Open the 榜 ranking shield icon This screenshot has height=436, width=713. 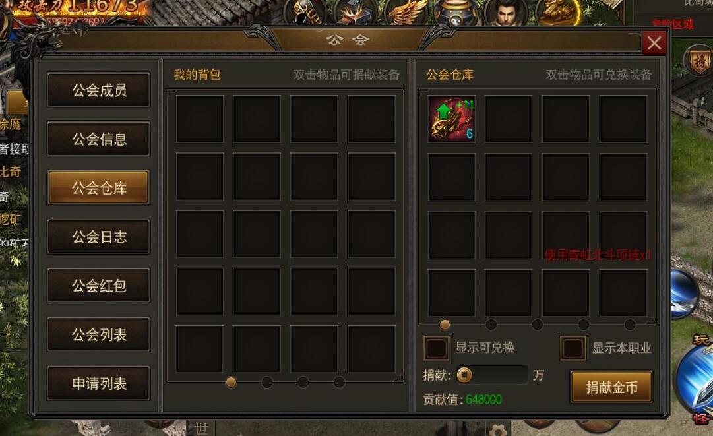698,61
